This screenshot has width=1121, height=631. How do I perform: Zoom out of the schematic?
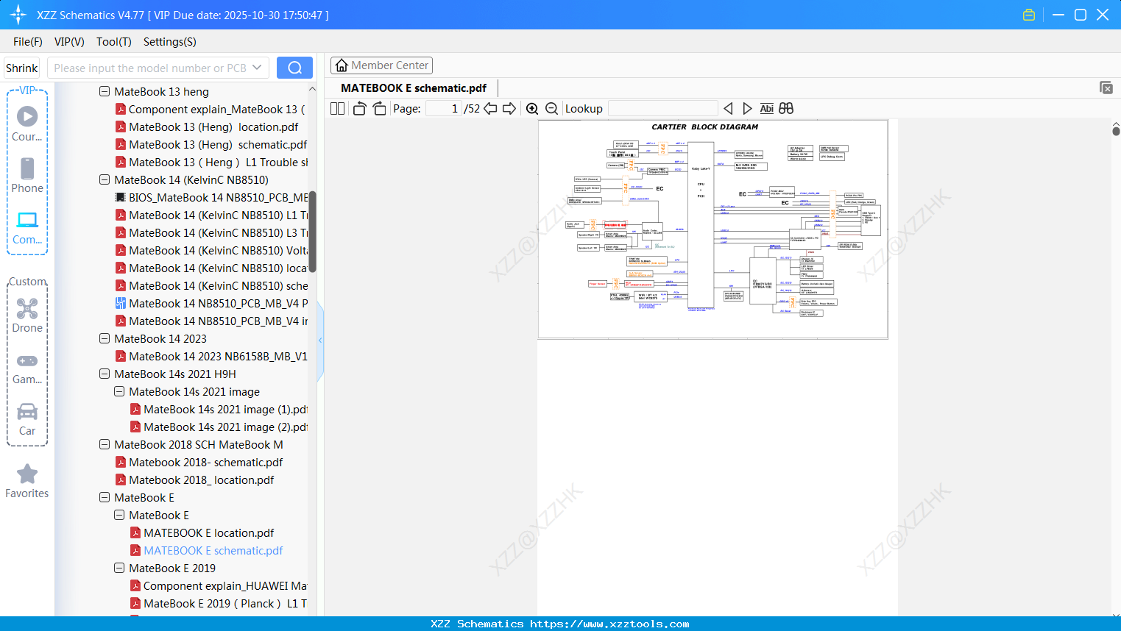coord(551,109)
